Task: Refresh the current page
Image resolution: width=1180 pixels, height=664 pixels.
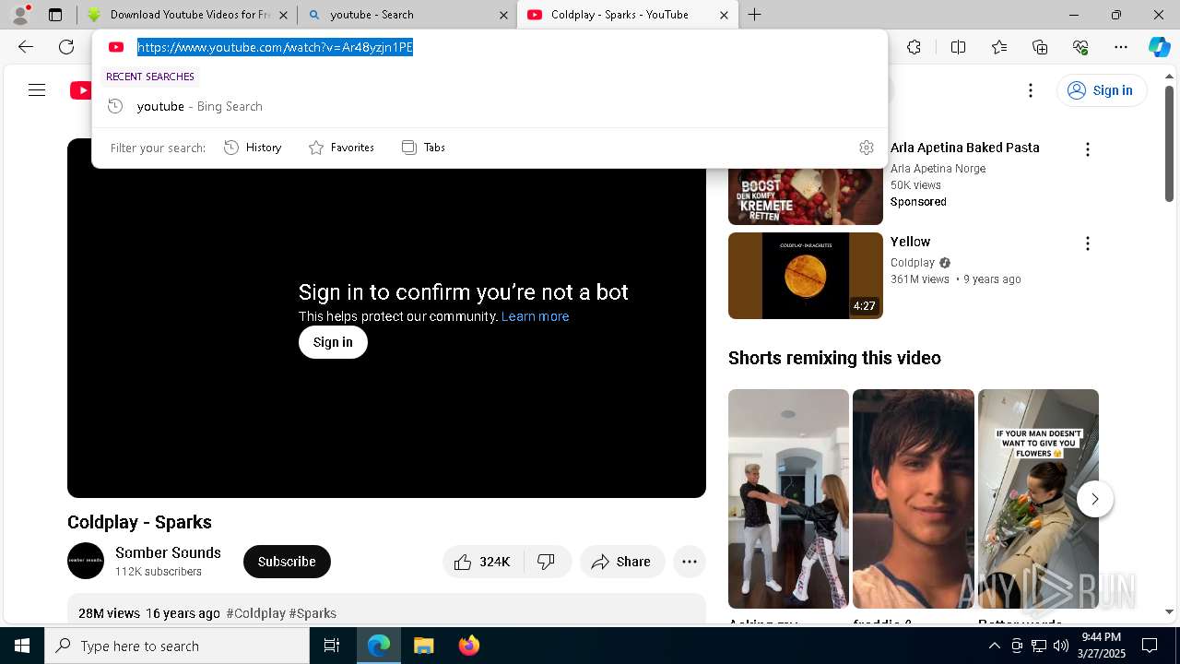Action: (x=66, y=47)
